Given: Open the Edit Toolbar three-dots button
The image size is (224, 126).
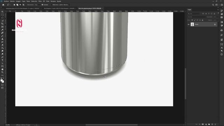Looking at the screenshot, I should [2, 75].
